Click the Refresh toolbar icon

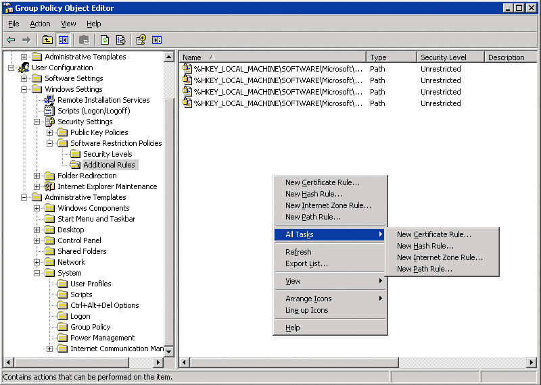105,40
